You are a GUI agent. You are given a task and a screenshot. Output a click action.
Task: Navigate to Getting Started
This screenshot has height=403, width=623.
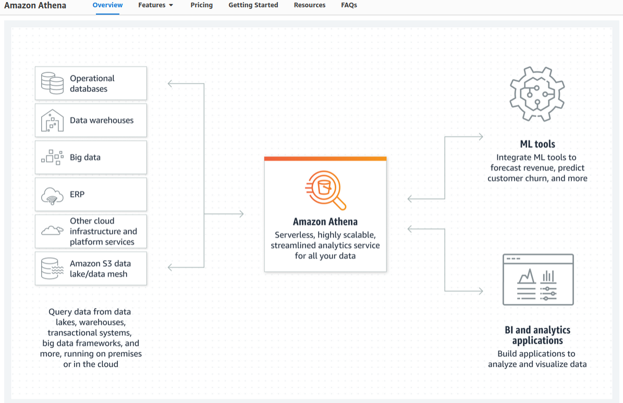253,5
